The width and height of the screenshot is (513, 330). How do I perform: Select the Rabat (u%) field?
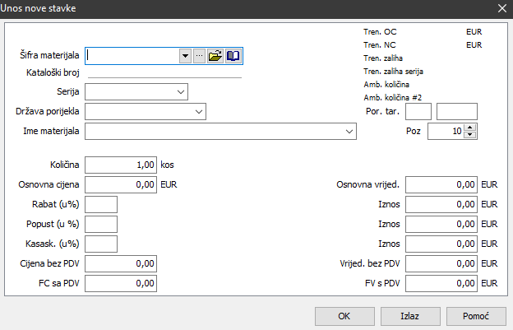click(x=101, y=205)
